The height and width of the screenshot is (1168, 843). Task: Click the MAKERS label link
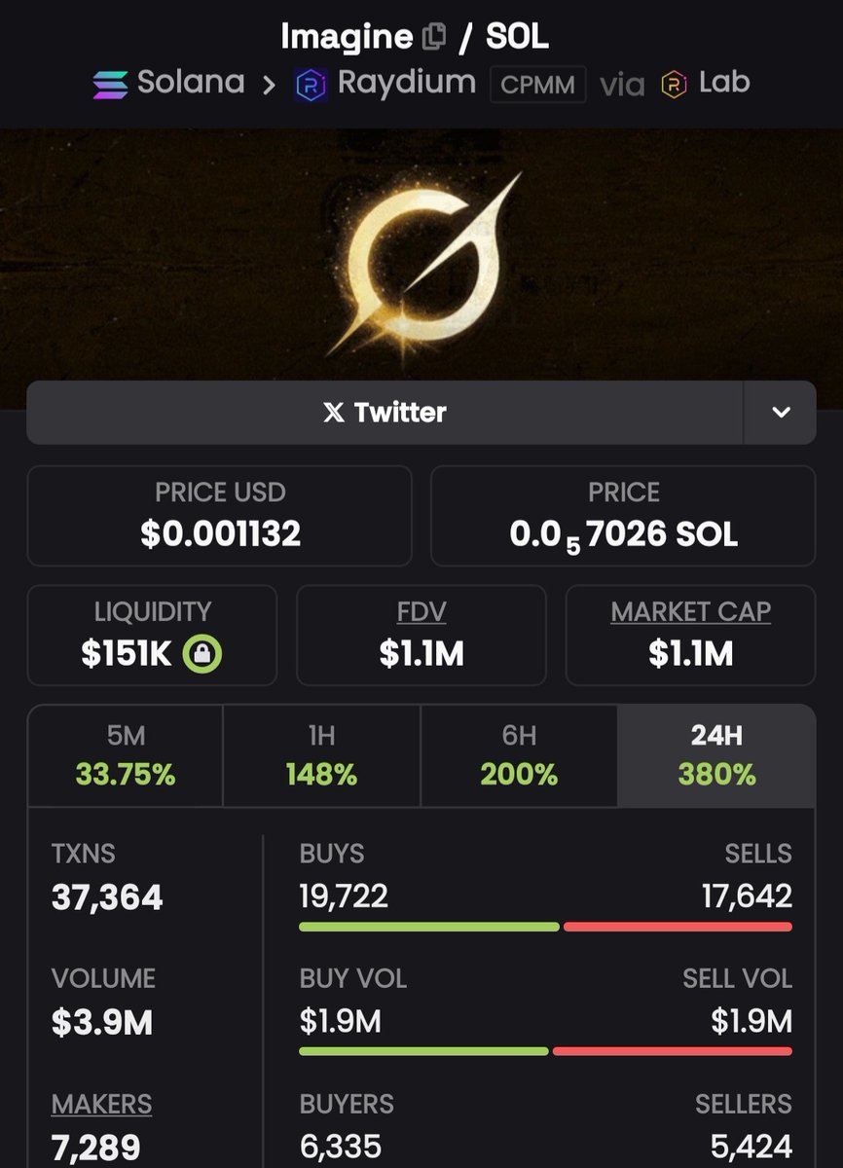[101, 1104]
